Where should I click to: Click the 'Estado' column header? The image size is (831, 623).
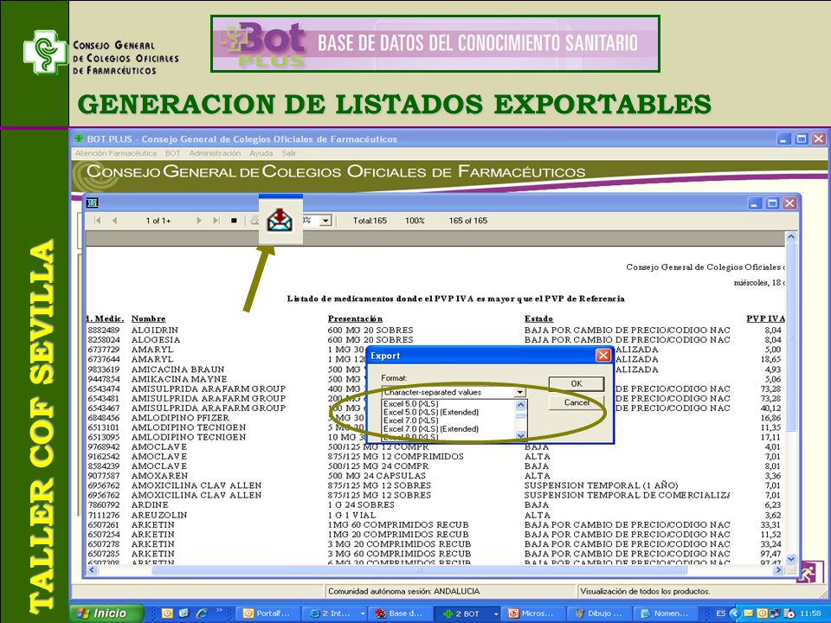coord(539,318)
